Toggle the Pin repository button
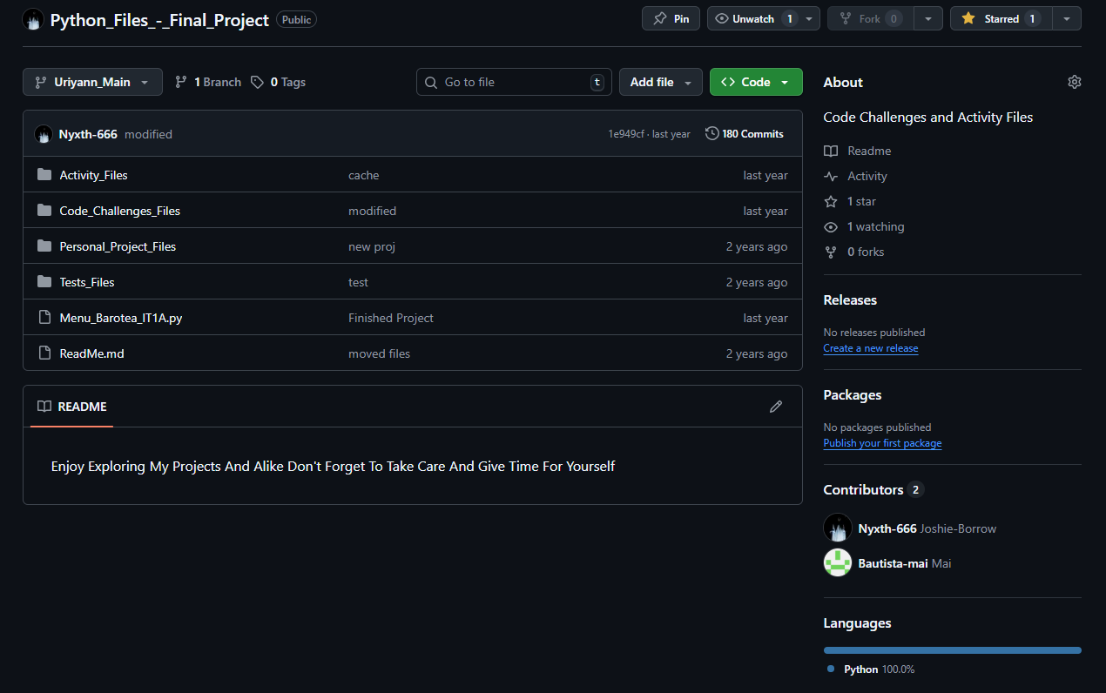 pos(671,18)
